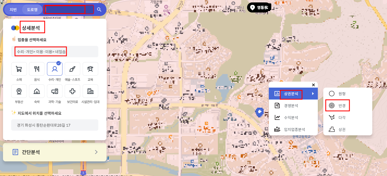Click selected industry field 수리·개인> 이용·미용> 네일숍
The height and width of the screenshot is (176, 387).
[x=55, y=52]
